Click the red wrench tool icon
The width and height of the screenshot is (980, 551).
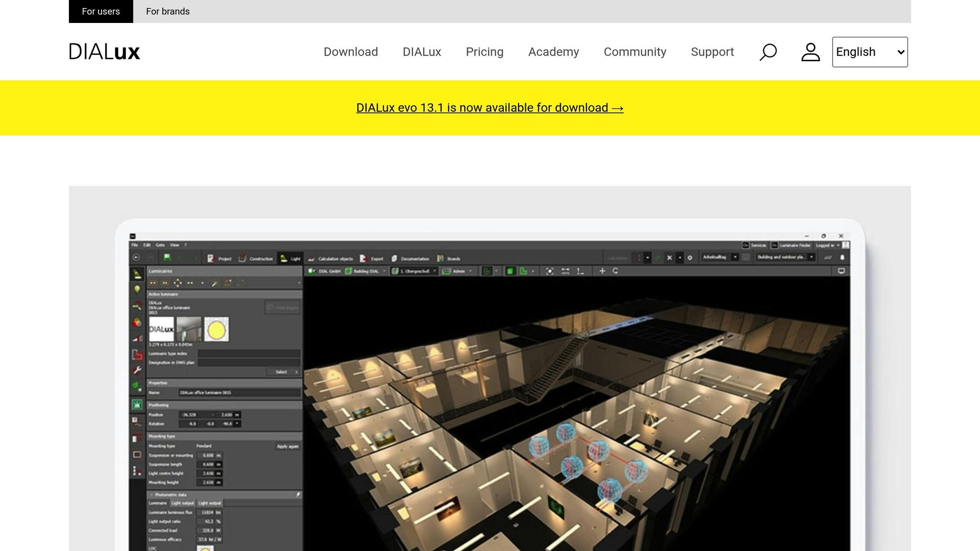(137, 370)
